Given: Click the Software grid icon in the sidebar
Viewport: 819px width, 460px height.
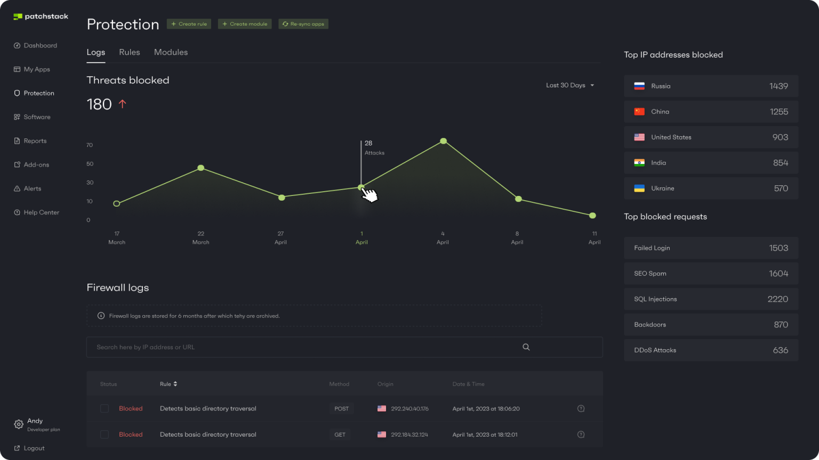Looking at the screenshot, I should [17, 117].
